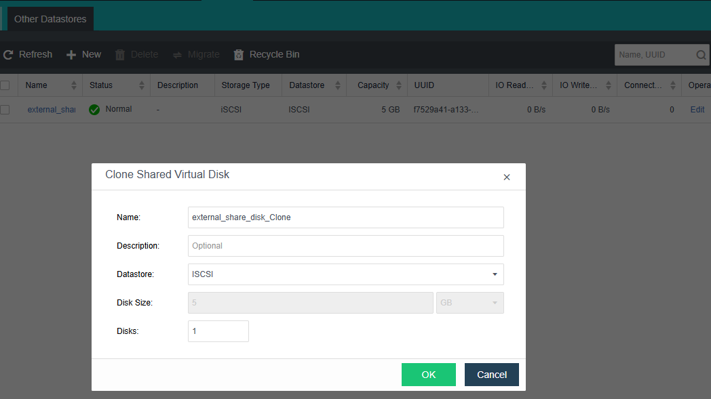The width and height of the screenshot is (711, 399).
Task: Click the green Normal status icon
Action: 94,110
